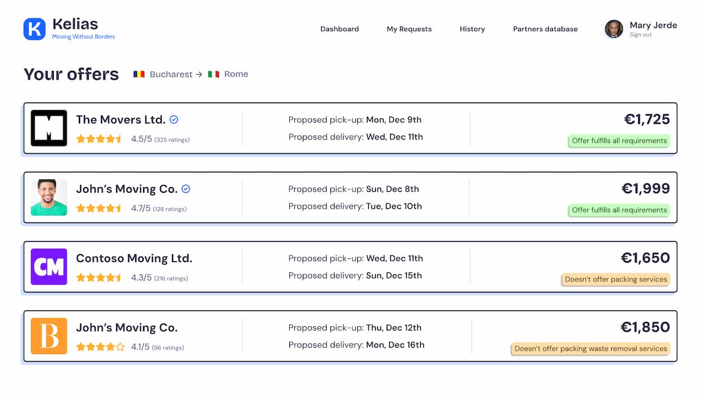Screen dimensions: 701x394
Task: Open the Partners database page
Action: pyautogui.click(x=545, y=29)
